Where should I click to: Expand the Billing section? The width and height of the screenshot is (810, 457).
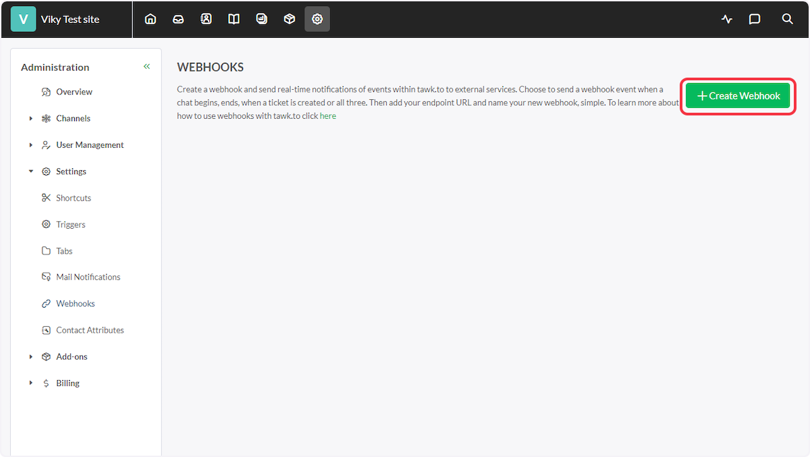(x=30, y=383)
